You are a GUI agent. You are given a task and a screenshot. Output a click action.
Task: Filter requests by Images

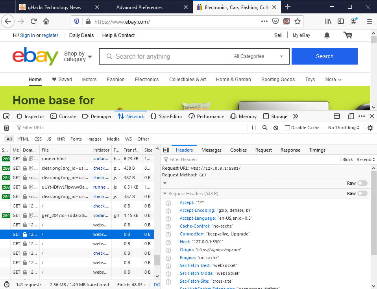click(x=94, y=139)
